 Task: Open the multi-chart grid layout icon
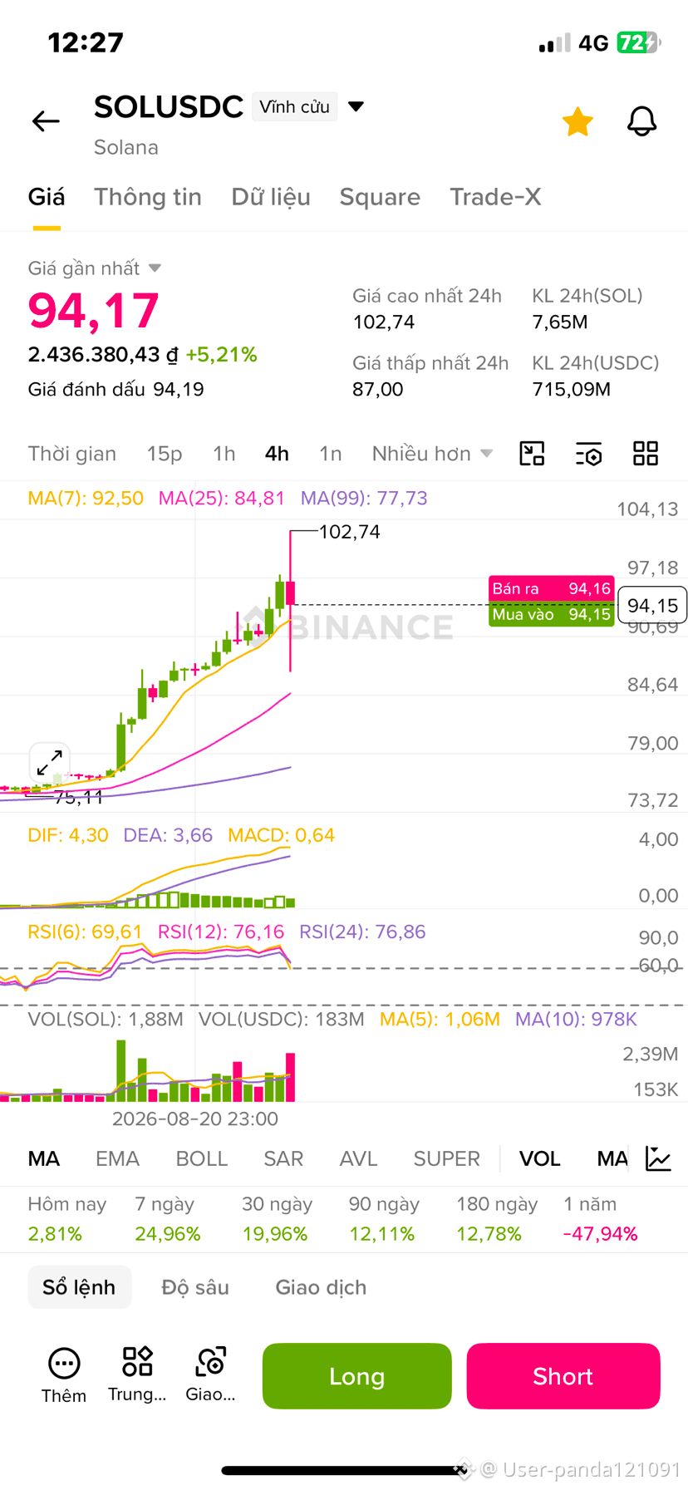click(646, 454)
